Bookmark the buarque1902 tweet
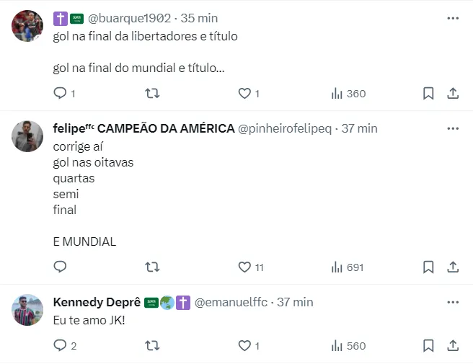The image size is (473, 364). tap(428, 94)
